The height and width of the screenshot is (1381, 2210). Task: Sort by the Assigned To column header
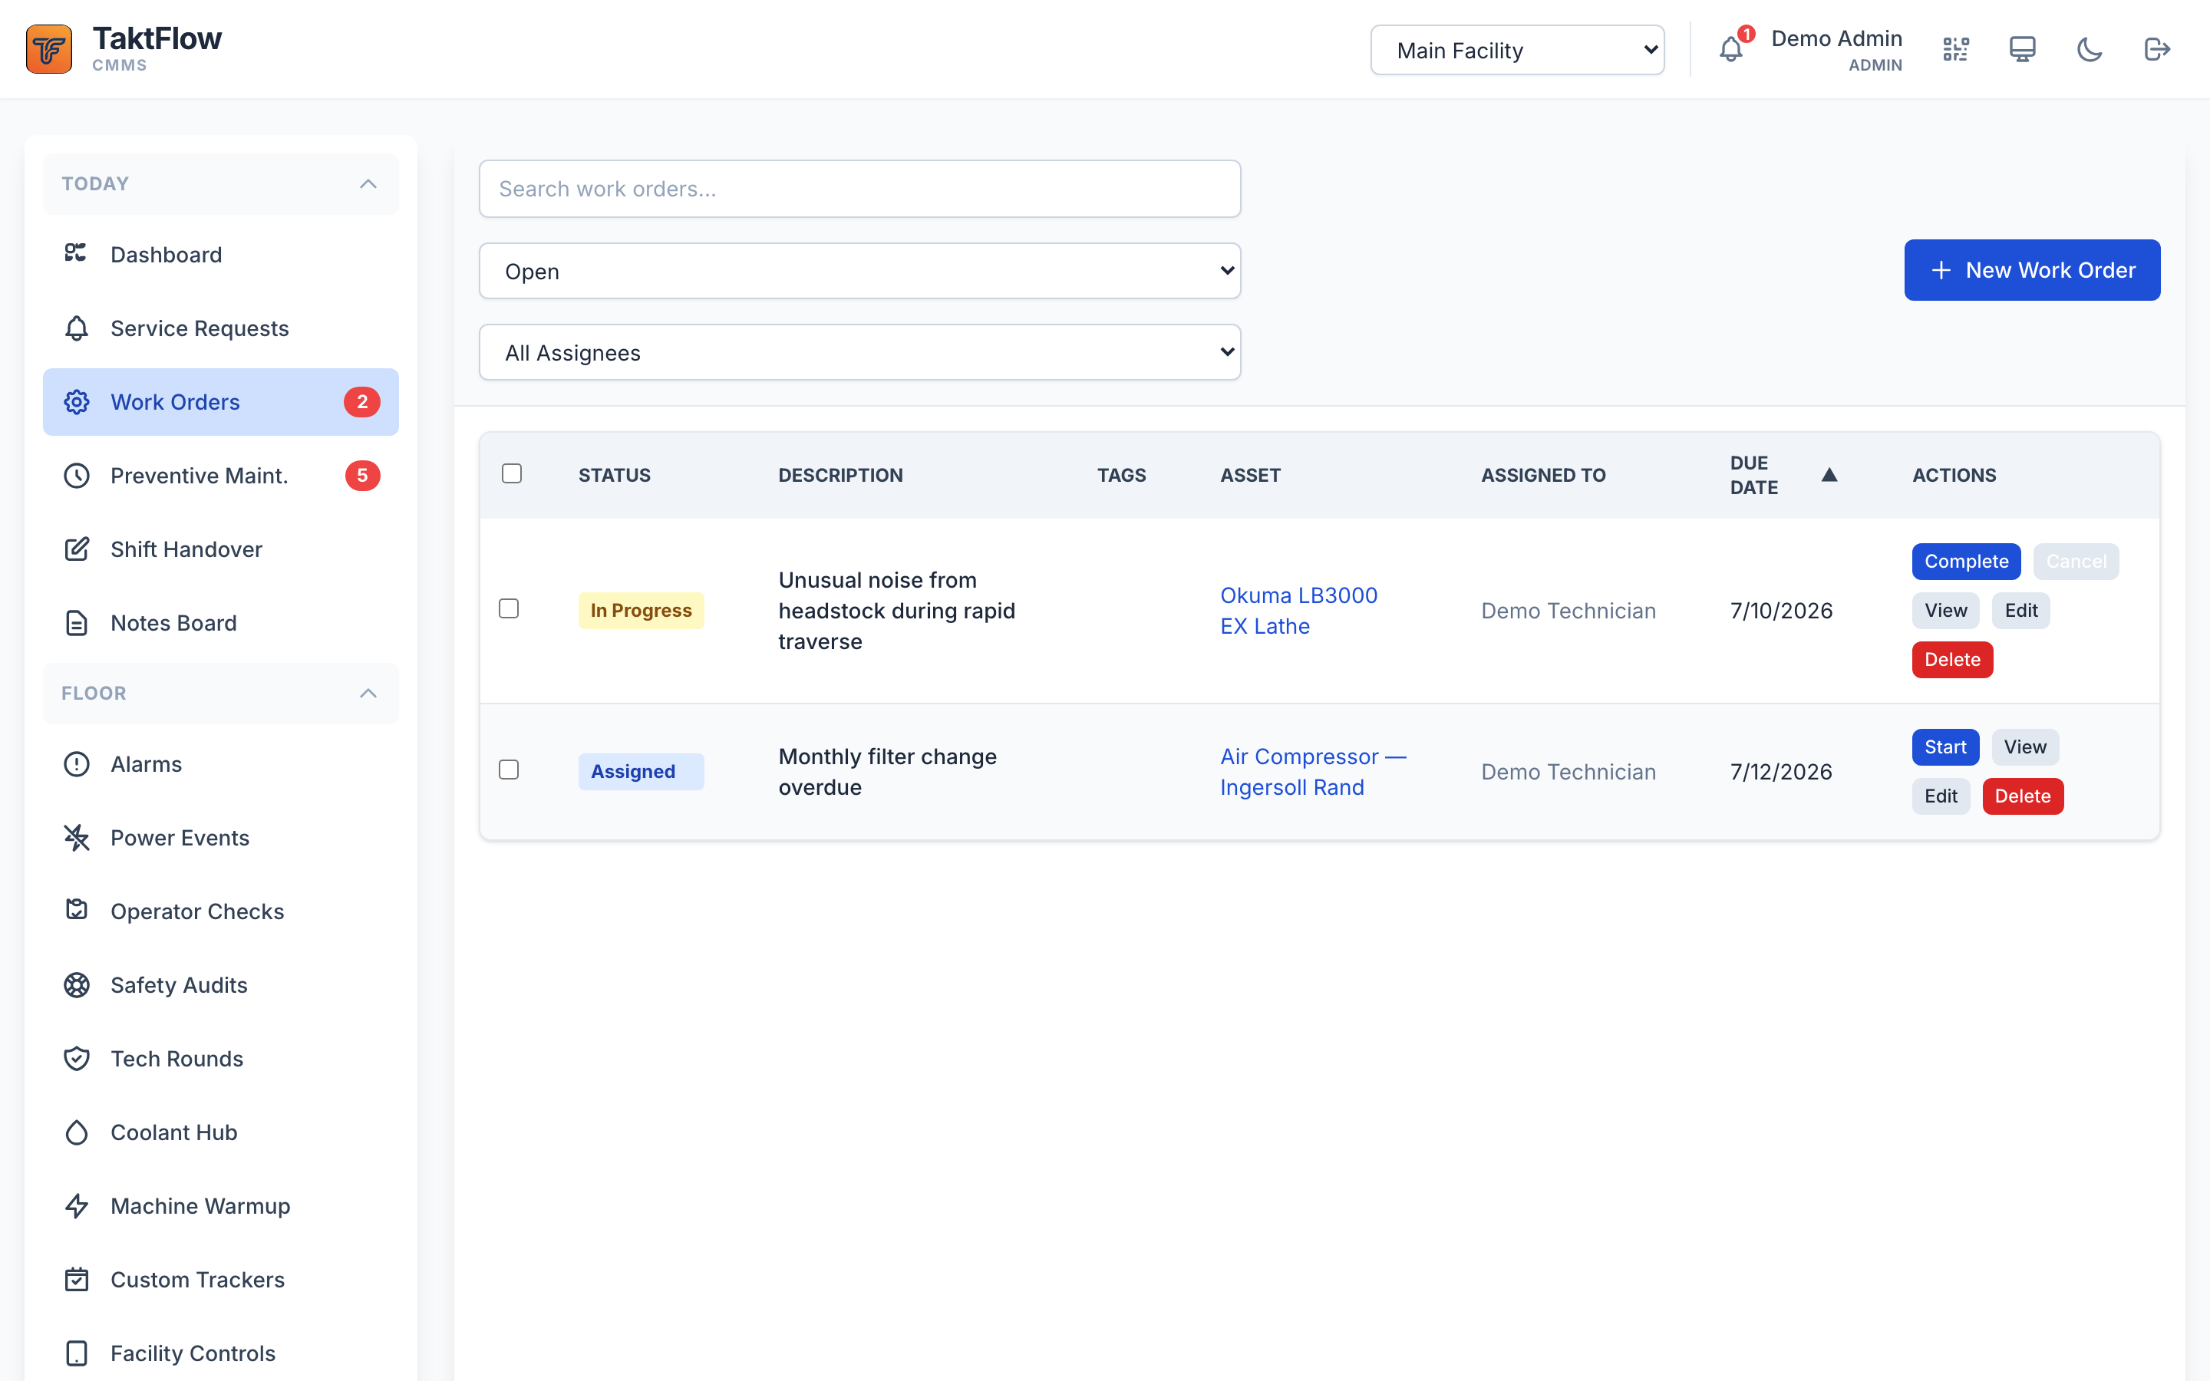click(x=1543, y=475)
